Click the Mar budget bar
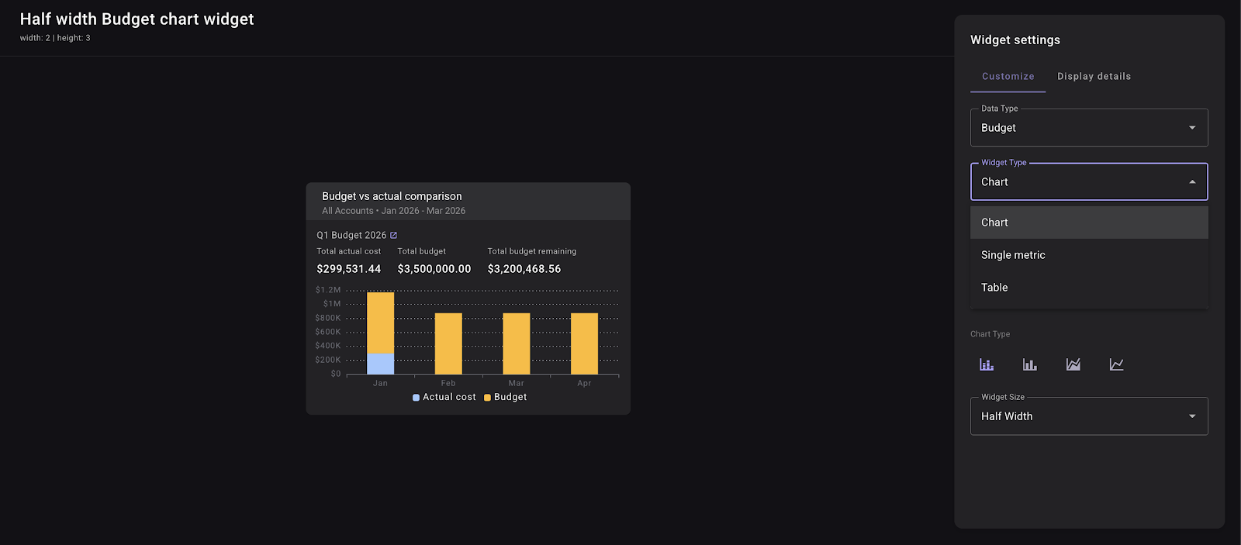Viewport: 1241px width, 545px height. (x=517, y=343)
